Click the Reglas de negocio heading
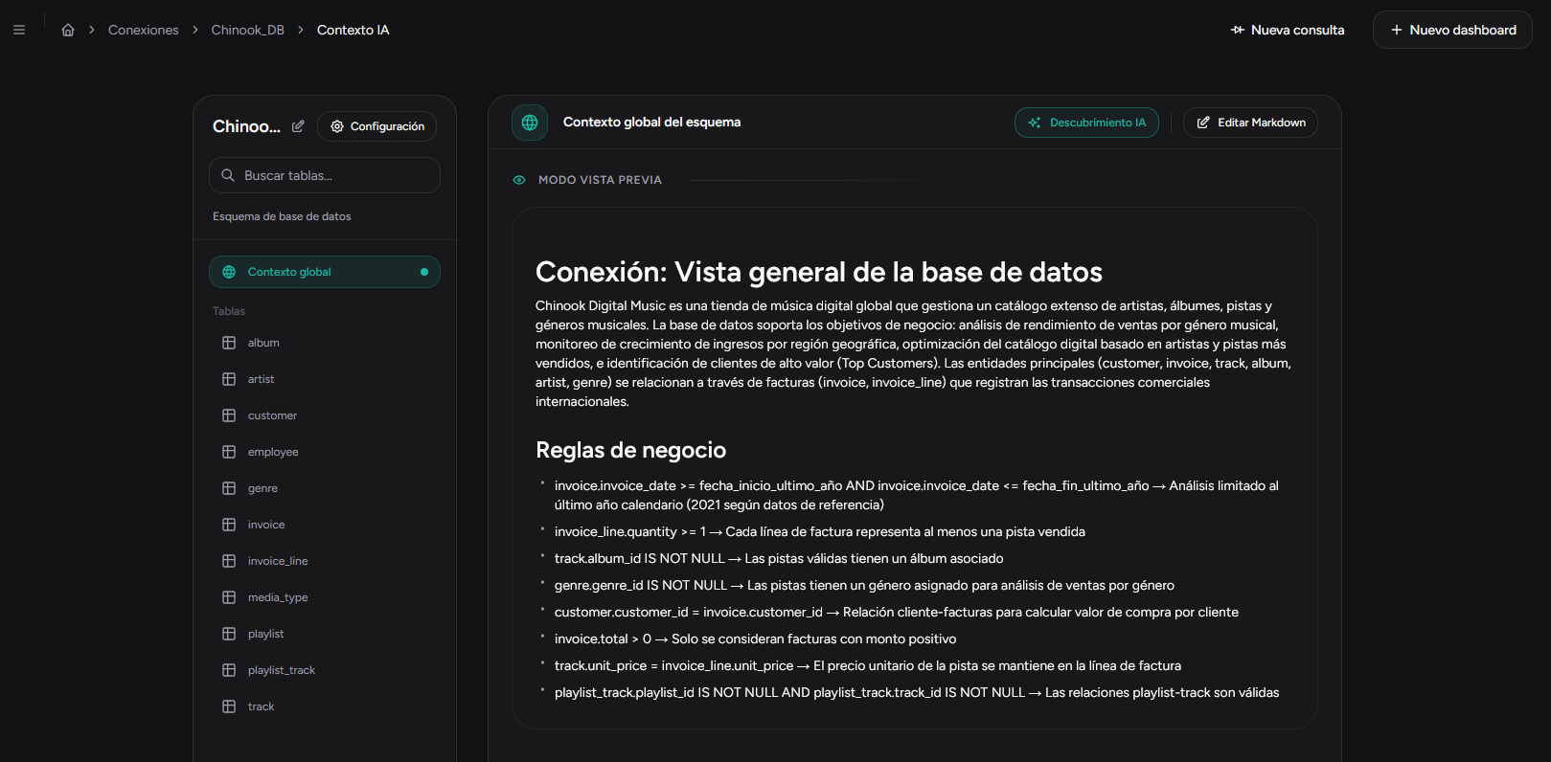1551x762 pixels. pyautogui.click(x=630, y=450)
